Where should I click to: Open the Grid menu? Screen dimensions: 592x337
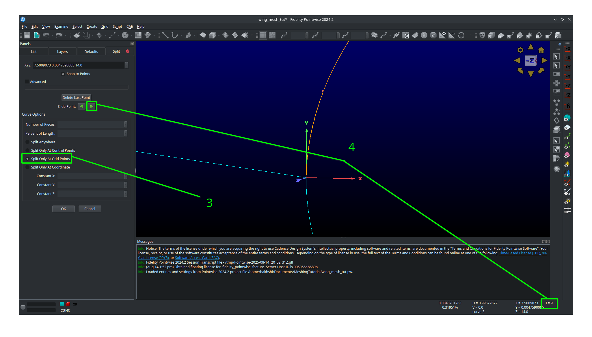[105, 26]
